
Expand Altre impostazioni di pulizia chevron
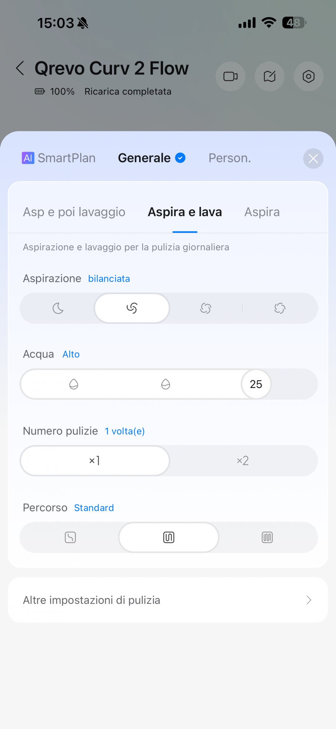tap(309, 600)
